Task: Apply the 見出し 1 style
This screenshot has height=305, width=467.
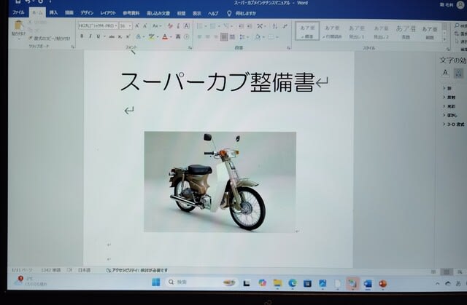Action: pos(357,31)
